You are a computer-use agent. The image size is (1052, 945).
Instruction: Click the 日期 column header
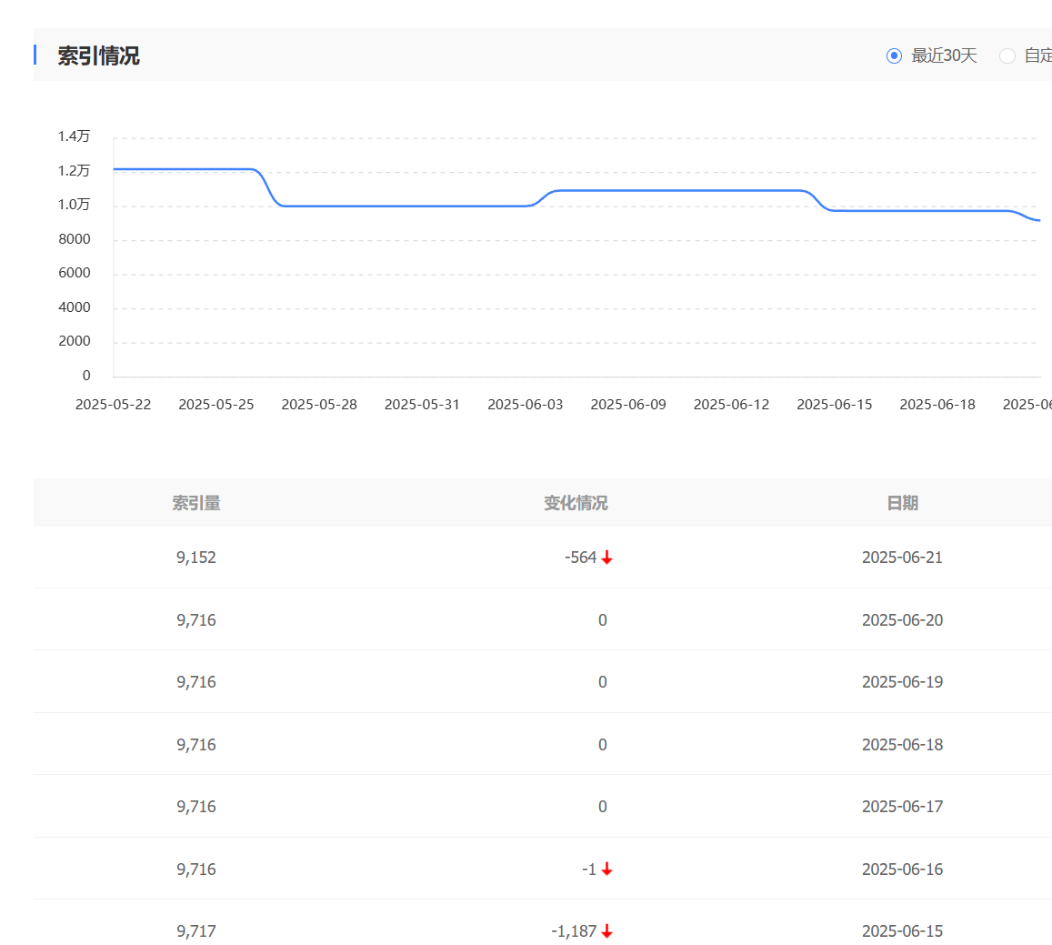point(902,503)
